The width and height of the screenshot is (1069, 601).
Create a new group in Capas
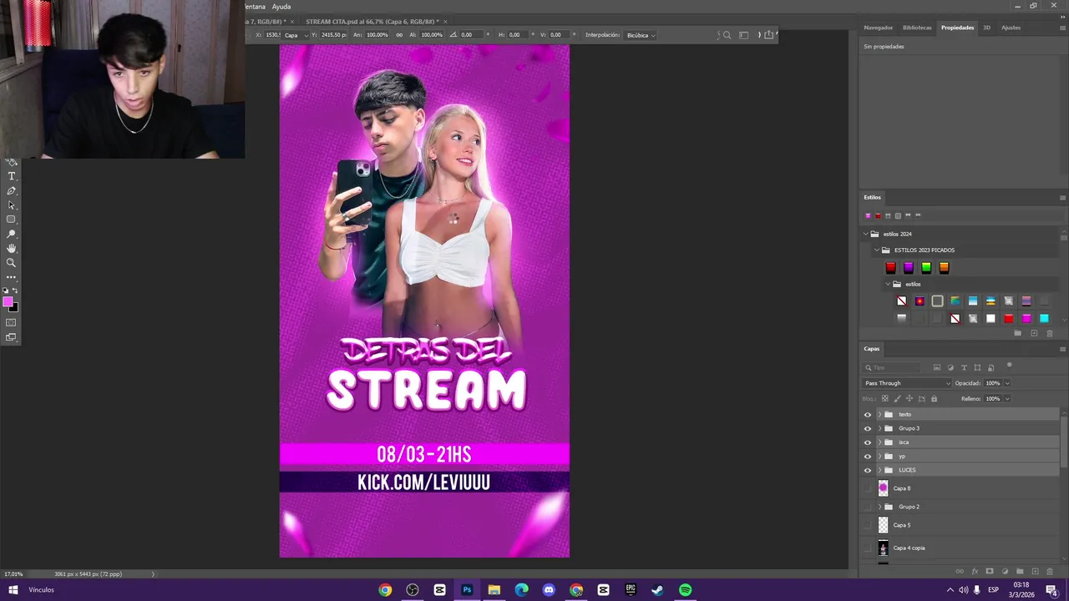click(1020, 571)
